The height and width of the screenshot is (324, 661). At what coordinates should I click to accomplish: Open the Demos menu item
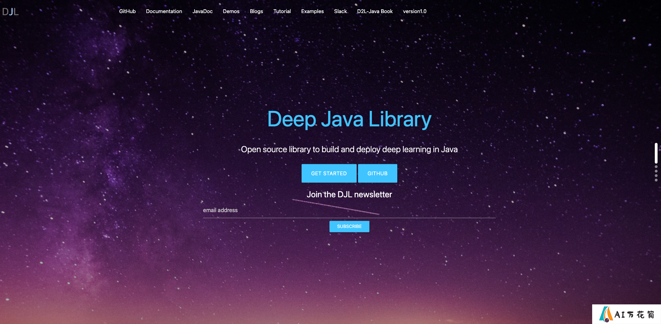point(231,11)
